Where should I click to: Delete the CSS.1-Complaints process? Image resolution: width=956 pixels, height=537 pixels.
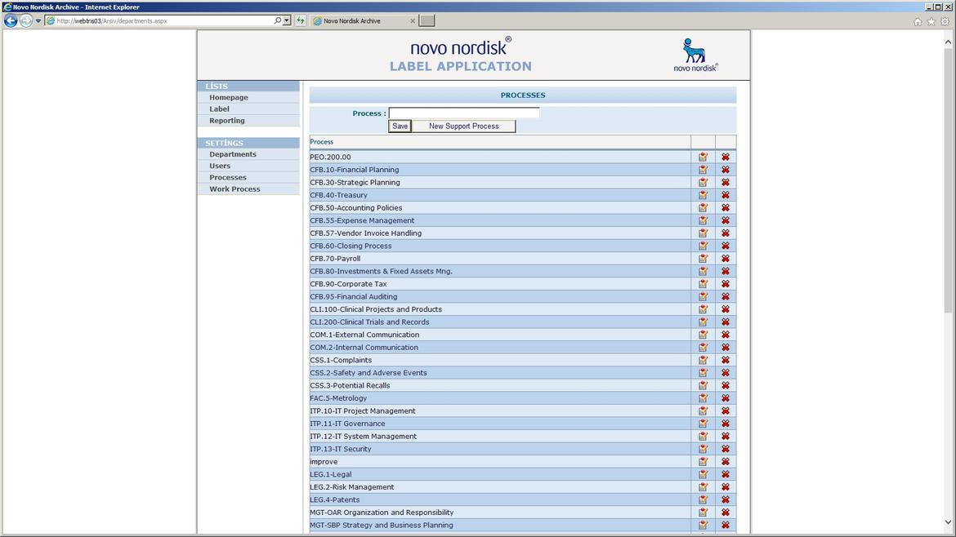tap(726, 361)
